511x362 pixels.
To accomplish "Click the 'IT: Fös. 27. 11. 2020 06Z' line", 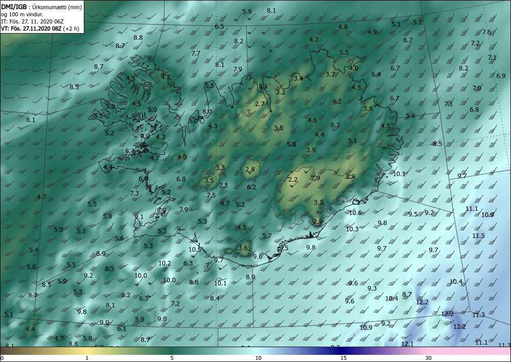I will coord(32,21).
